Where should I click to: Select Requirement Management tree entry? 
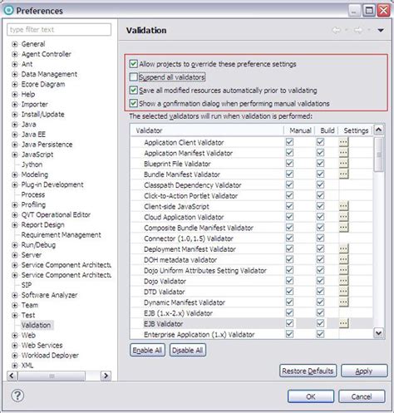(x=61, y=235)
